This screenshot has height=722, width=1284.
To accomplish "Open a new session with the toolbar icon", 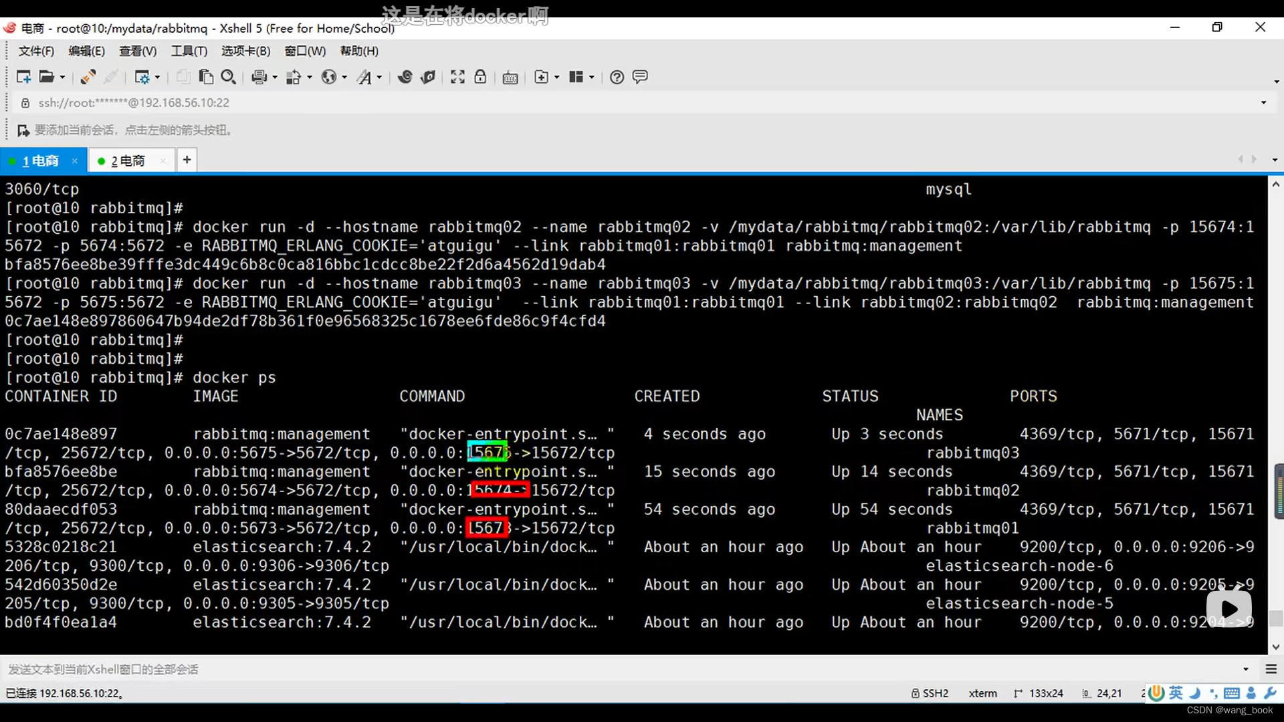I will pyautogui.click(x=23, y=77).
